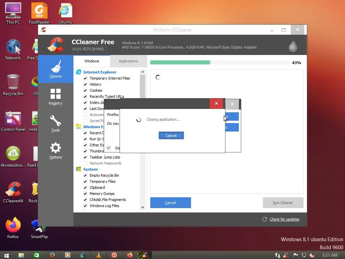Image resolution: width=345 pixels, height=259 pixels.
Task: Open 4kvideodownloader desktop icon
Action: pyautogui.click(x=13, y=156)
